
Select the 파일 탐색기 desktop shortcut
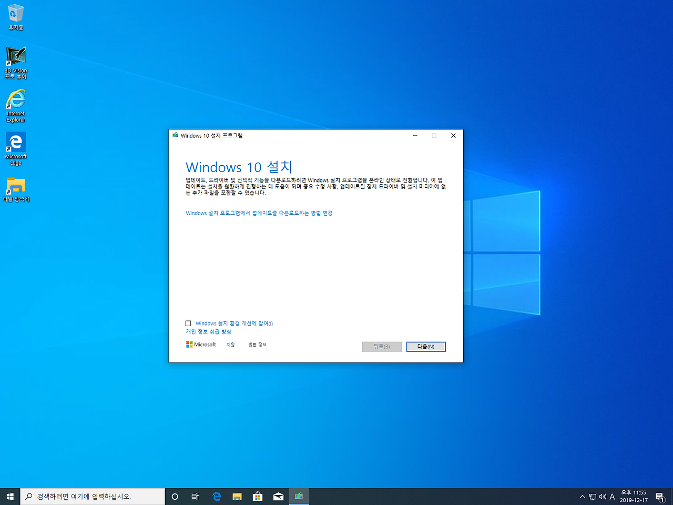tap(16, 189)
